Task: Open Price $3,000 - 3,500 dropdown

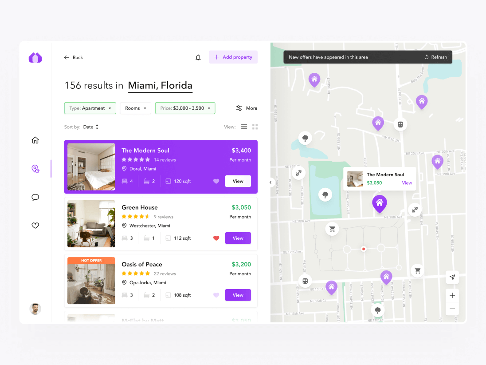Action: pyautogui.click(x=185, y=108)
